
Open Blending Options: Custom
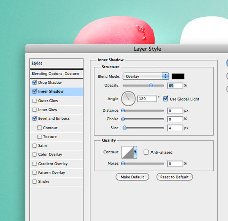[57, 74]
